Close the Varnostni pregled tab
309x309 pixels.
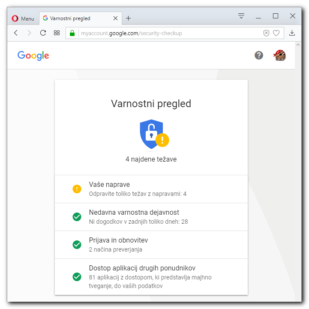pyautogui.click(x=115, y=18)
